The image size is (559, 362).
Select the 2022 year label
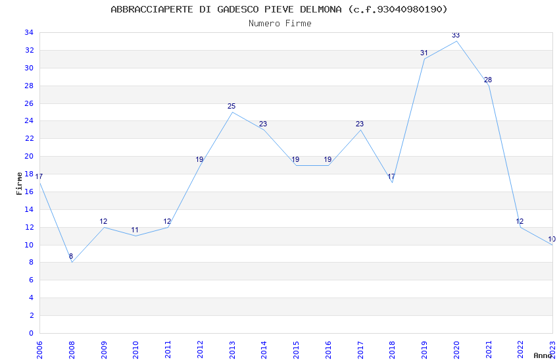[x=520, y=350]
